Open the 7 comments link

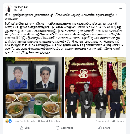click(103, 121)
